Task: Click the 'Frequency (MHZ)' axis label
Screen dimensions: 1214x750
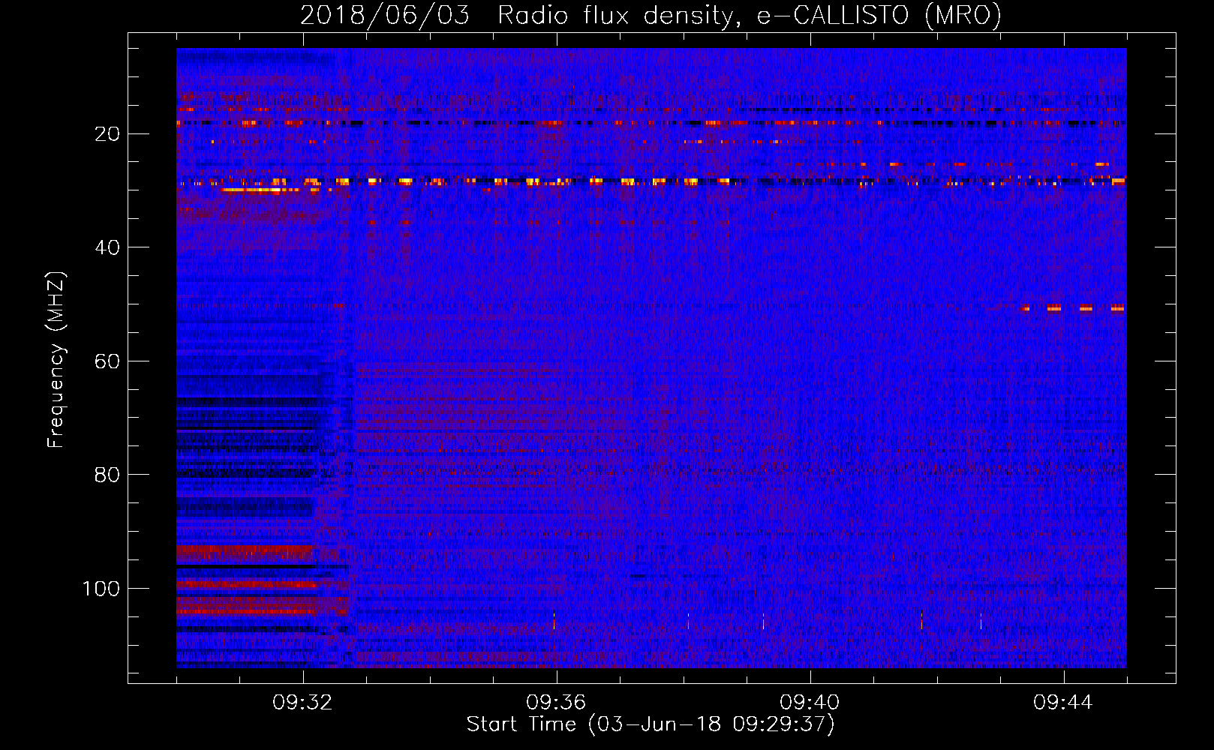Action: click(56, 360)
